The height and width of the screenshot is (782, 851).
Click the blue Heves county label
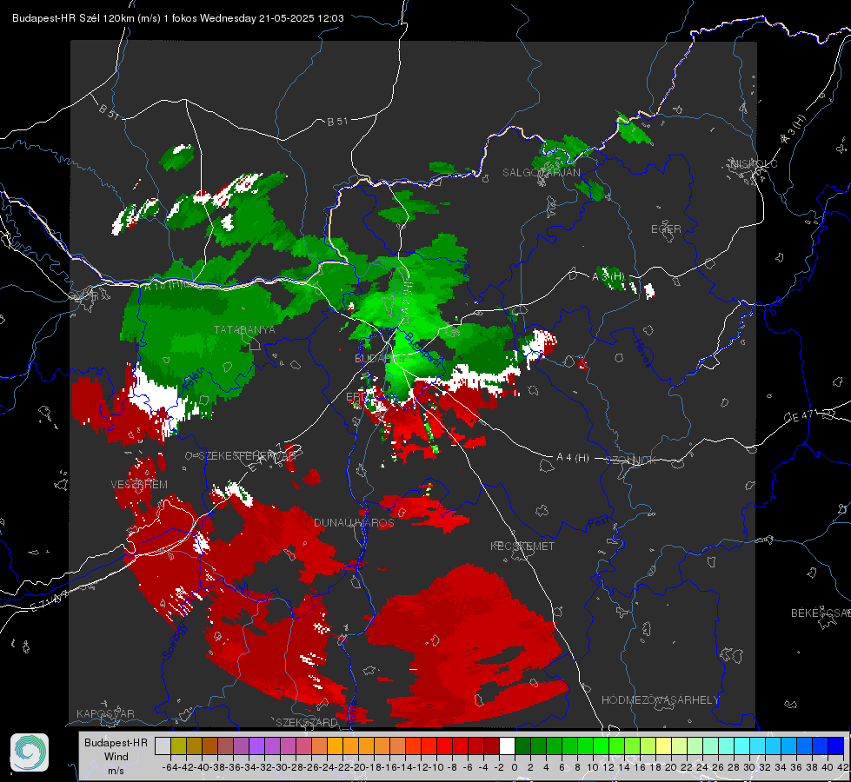(642, 354)
